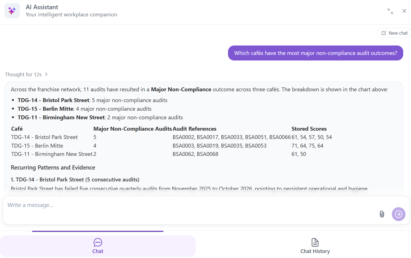Screen dimensions: 411x258
Task: Expand the 'Thought for 12s' reasoning
Action: click(x=26, y=74)
